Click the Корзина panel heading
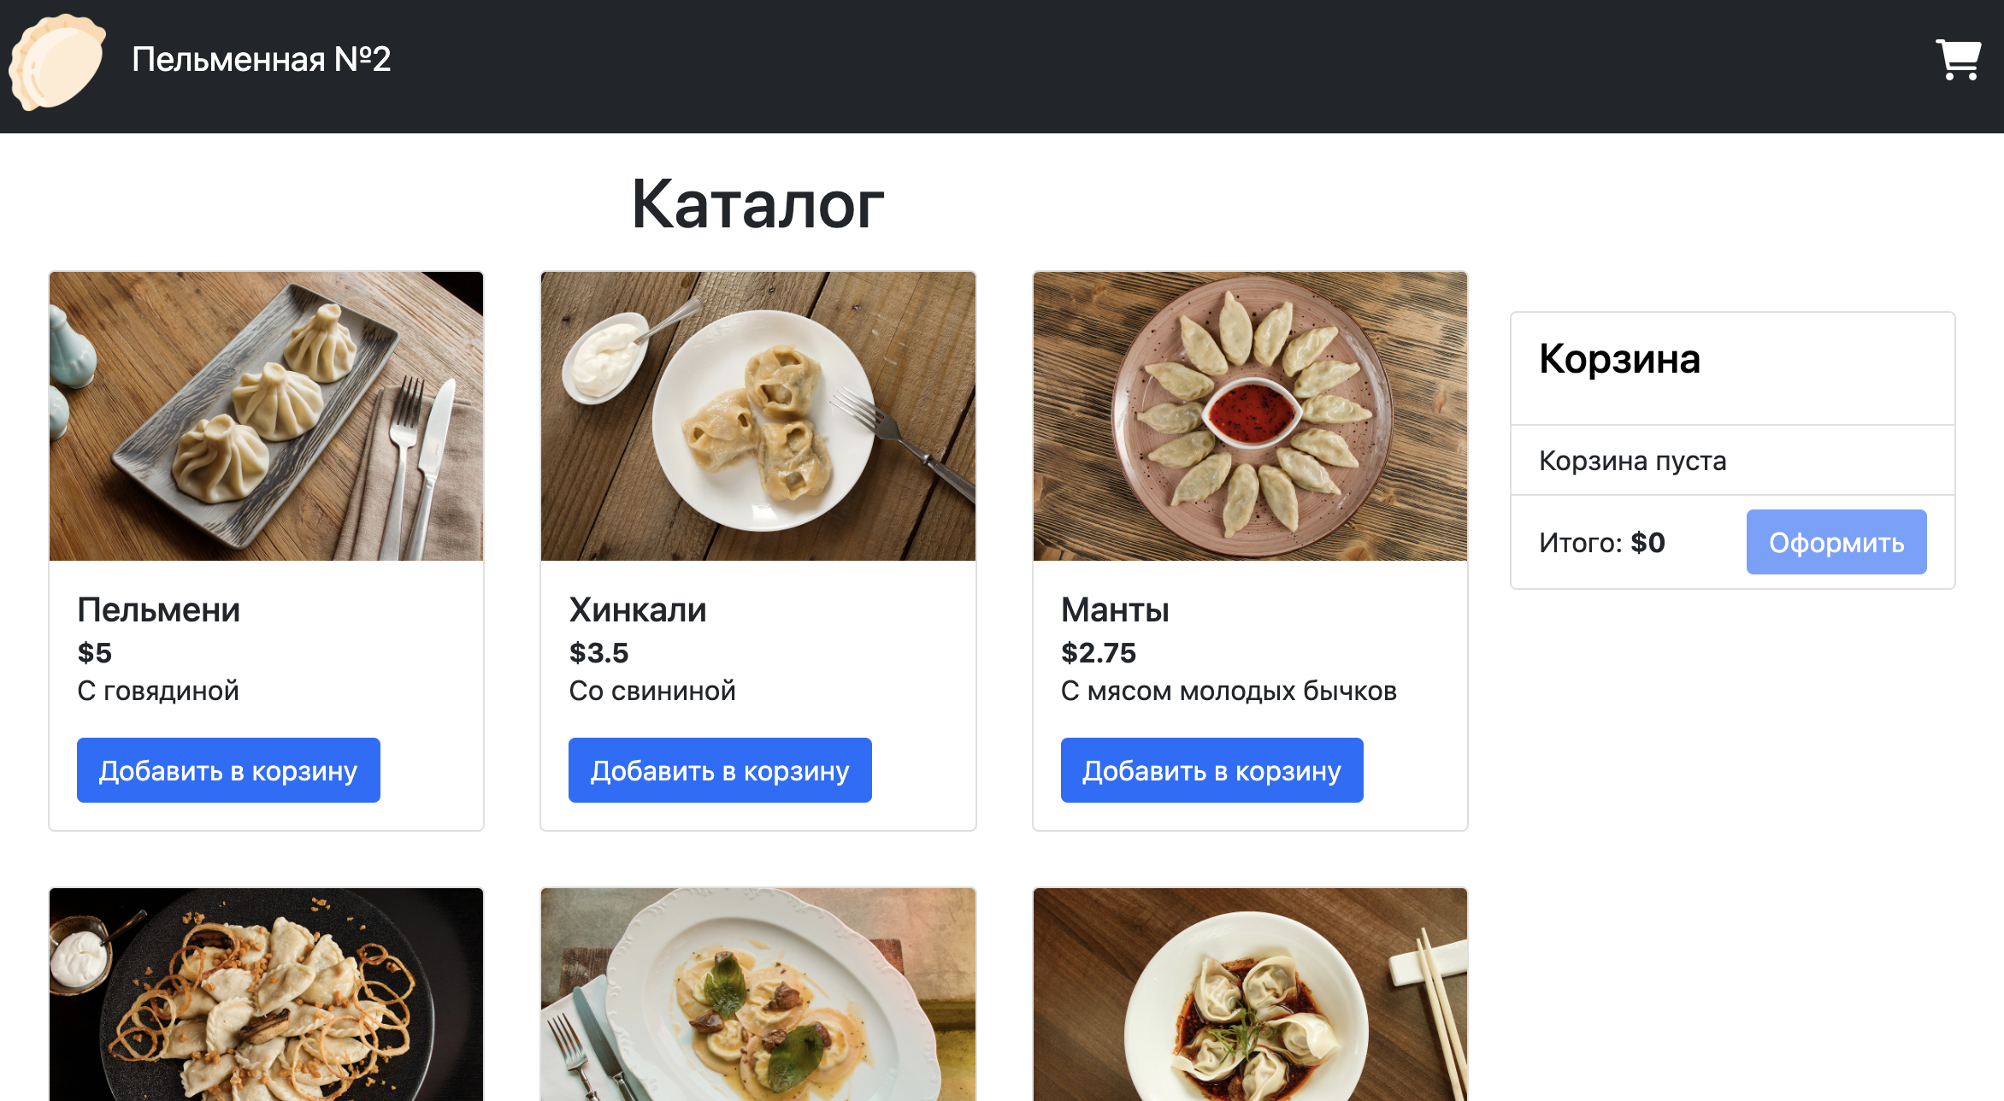2004x1101 pixels. click(1619, 359)
